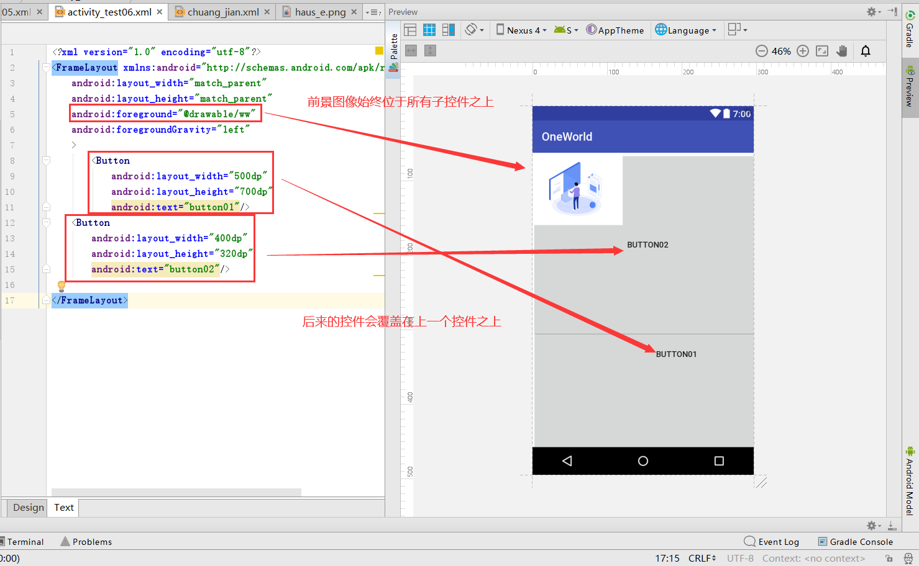
Task: Open the Problems tool window
Action: pos(86,542)
